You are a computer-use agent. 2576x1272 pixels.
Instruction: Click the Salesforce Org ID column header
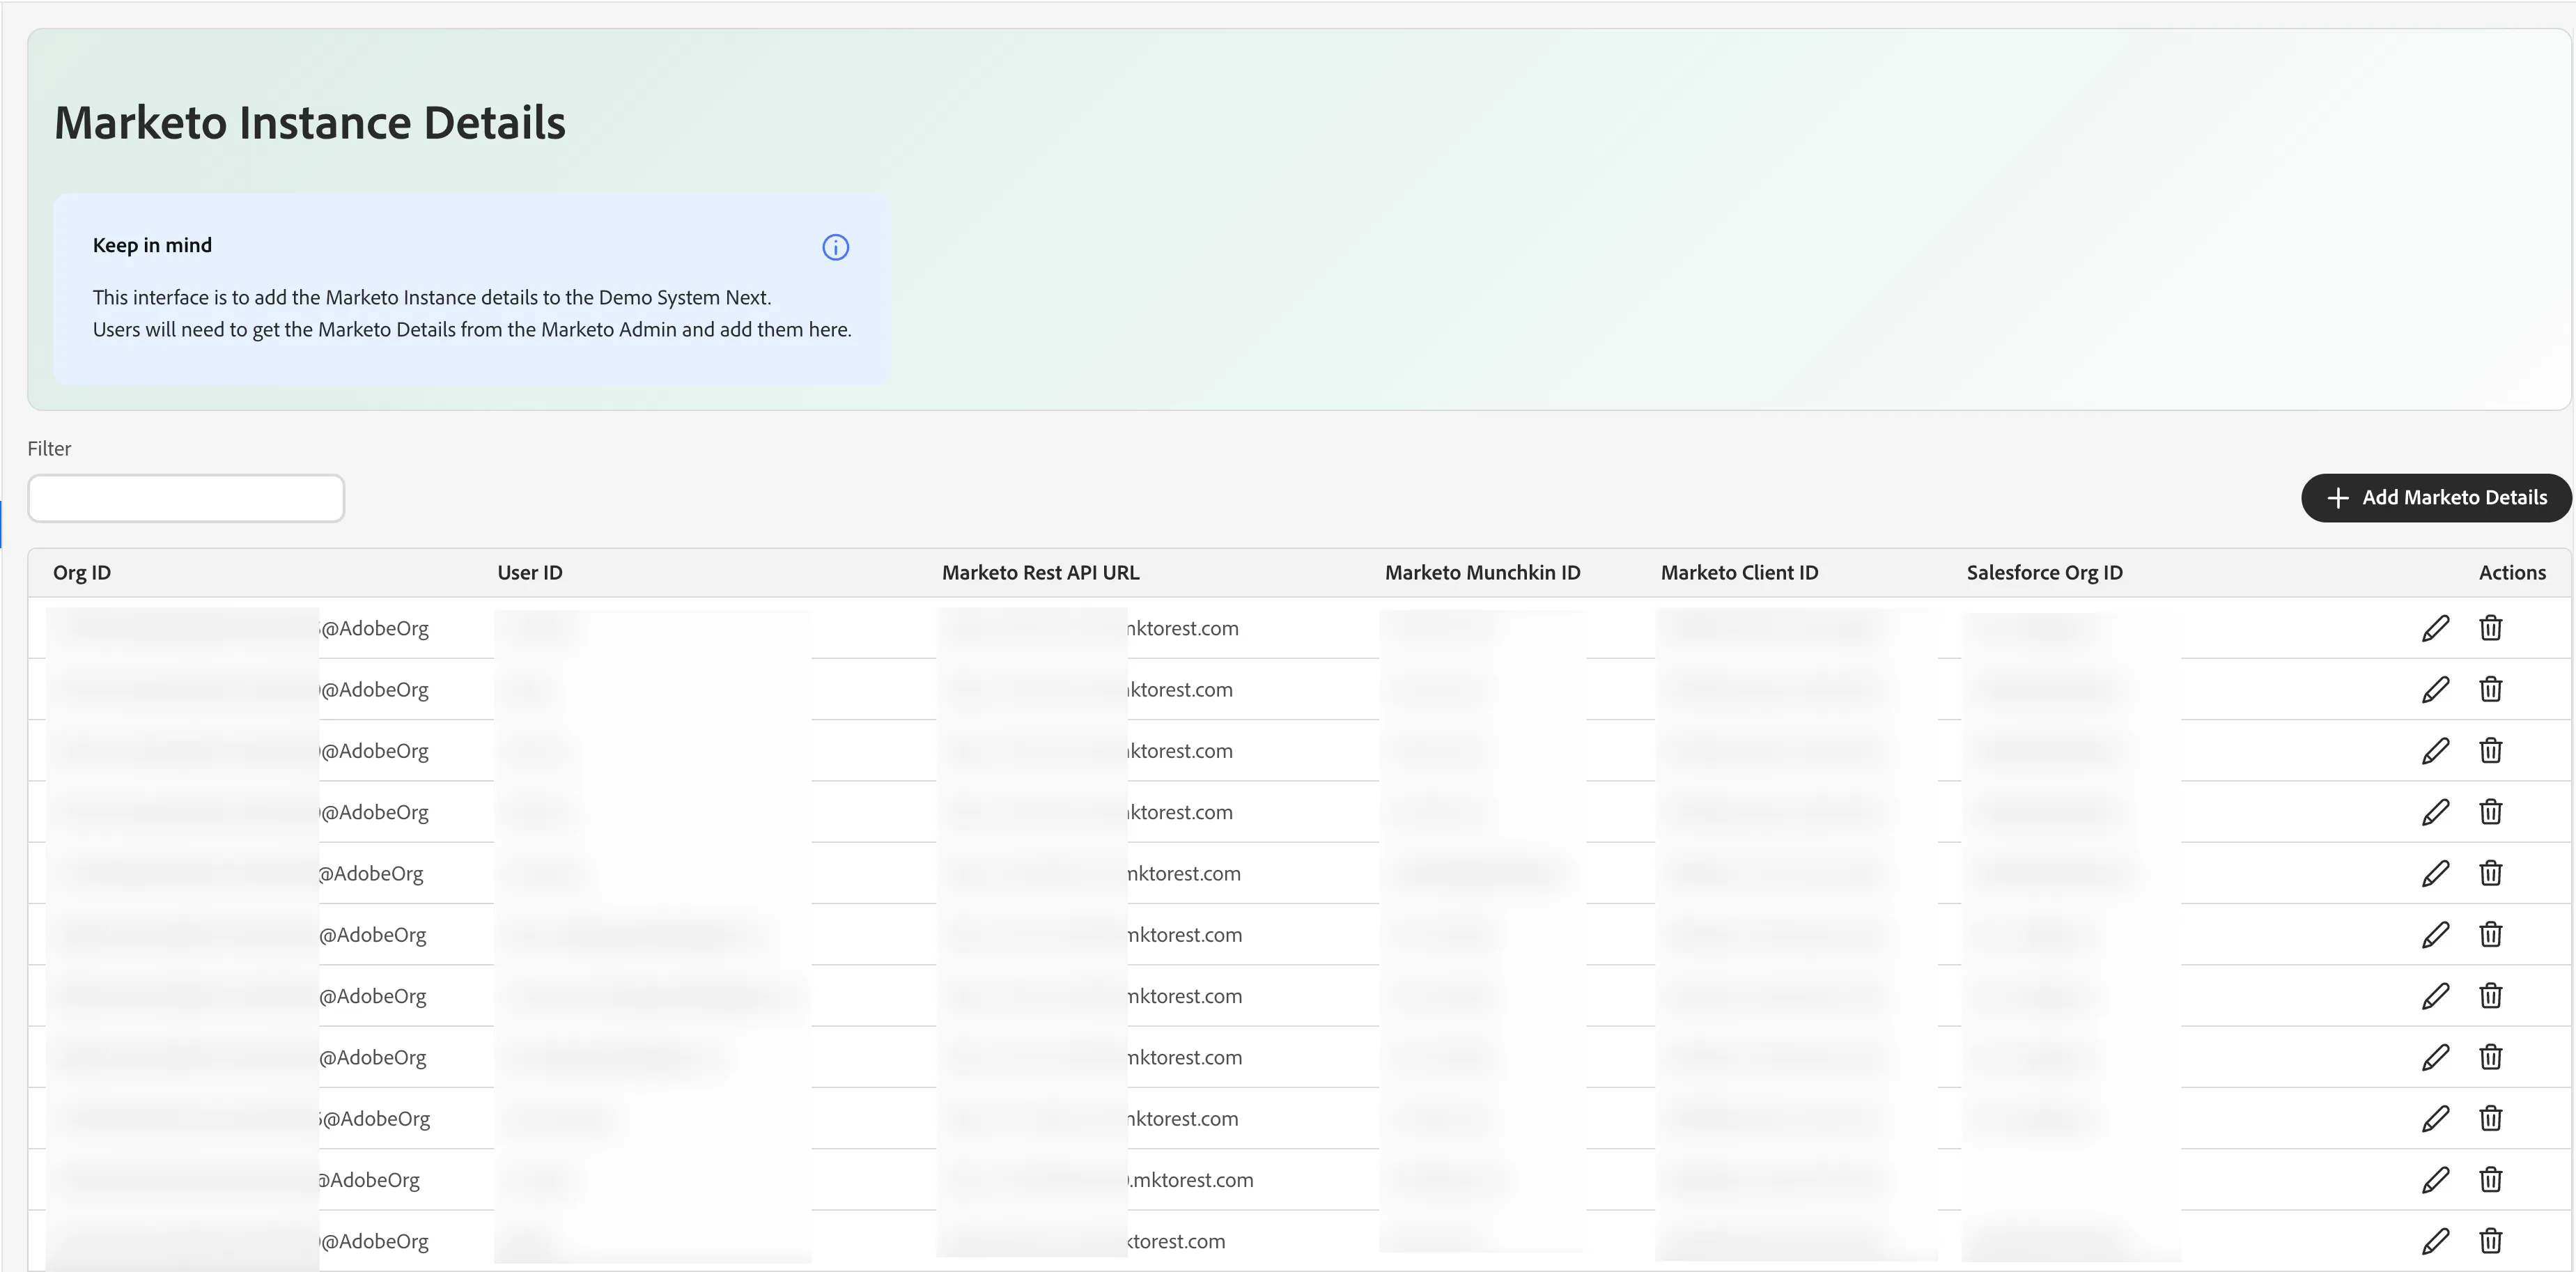click(x=2044, y=573)
